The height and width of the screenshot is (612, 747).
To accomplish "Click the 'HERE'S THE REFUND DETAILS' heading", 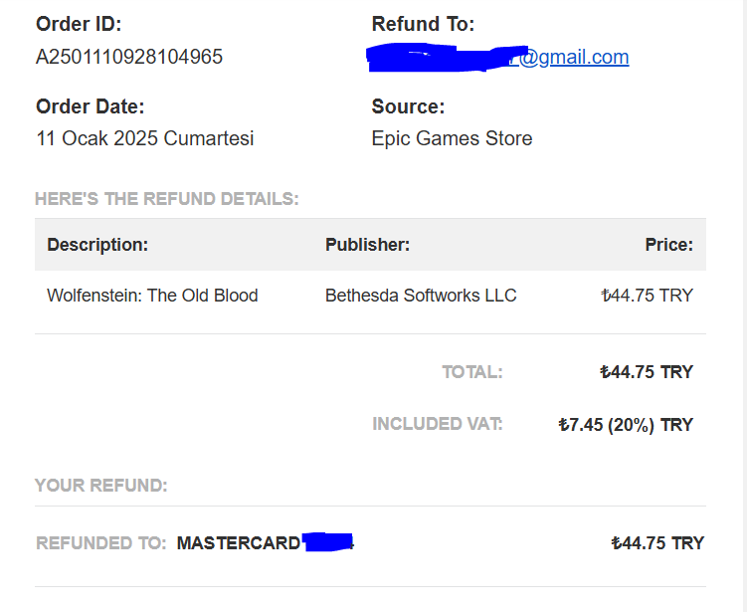I will 167,199.
